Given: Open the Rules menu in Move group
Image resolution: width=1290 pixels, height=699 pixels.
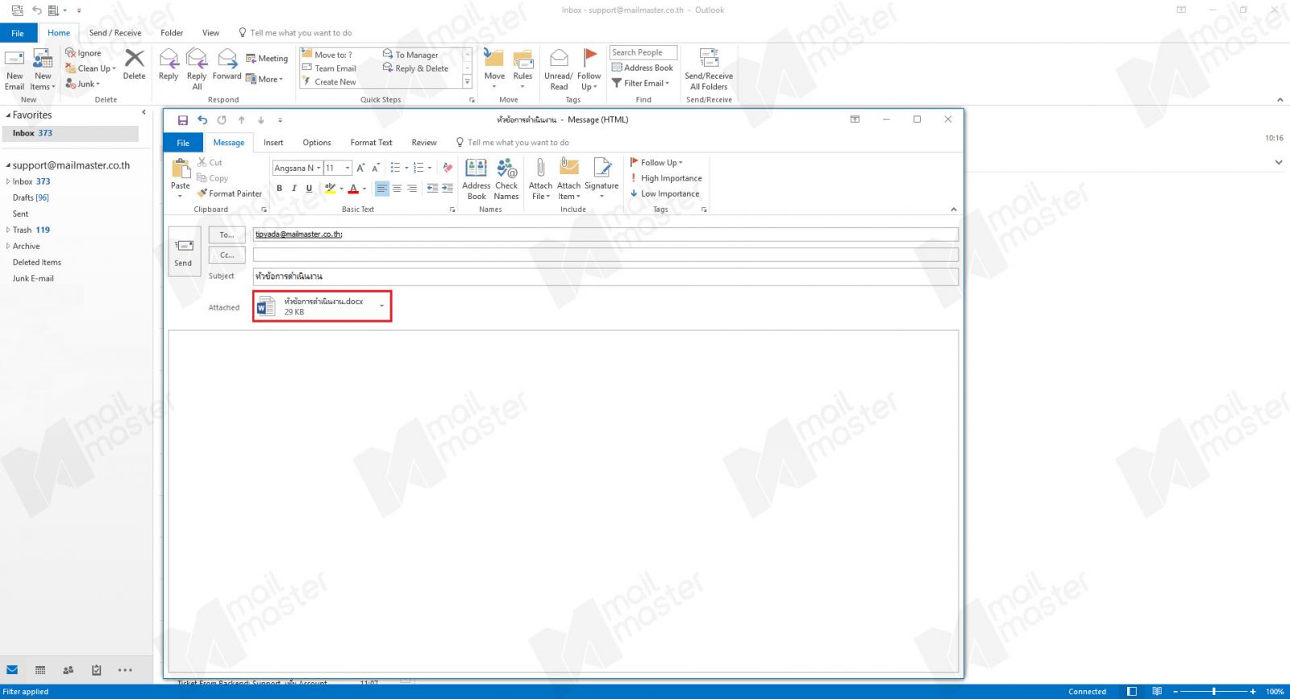Looking at the screenshot, I should (523, 69).
